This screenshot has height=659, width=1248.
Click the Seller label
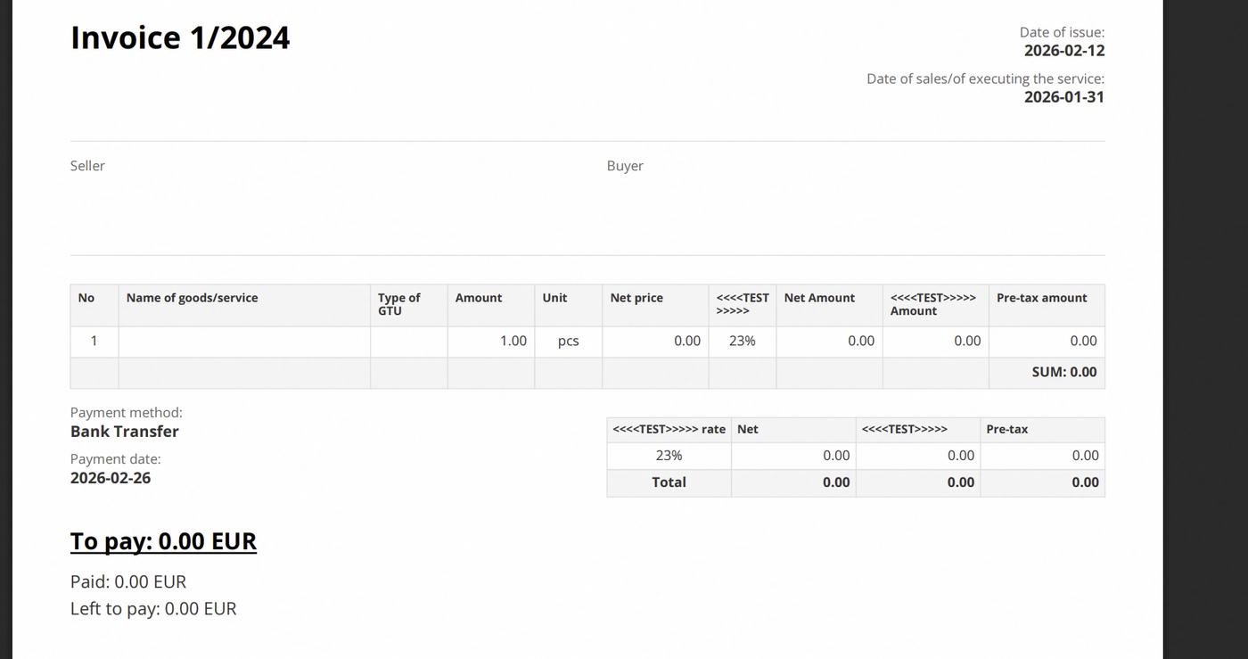pyautogui.click(x=87, y=166)
